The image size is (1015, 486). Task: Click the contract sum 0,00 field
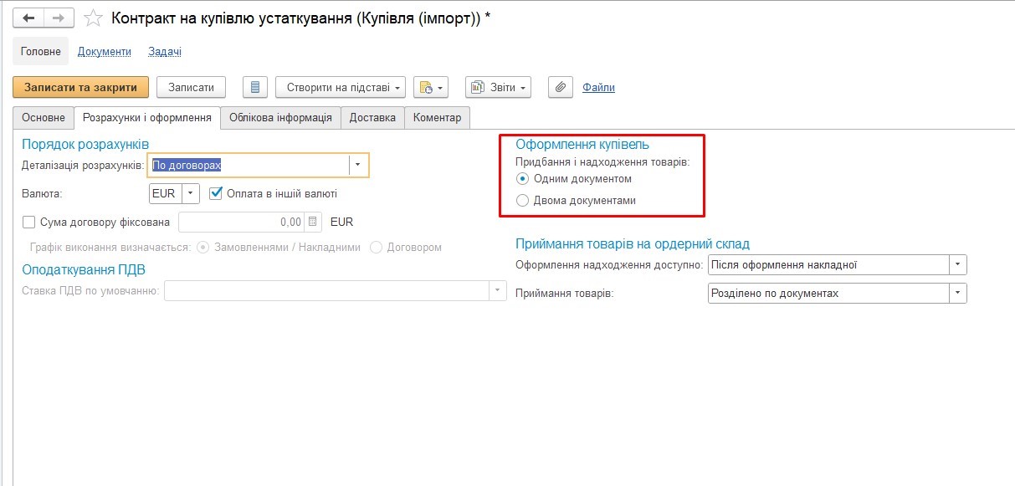[242, 222]
